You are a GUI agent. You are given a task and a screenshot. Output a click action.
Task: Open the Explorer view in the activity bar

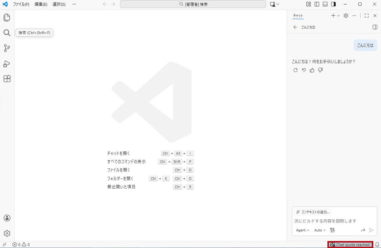pyautogui.click(x=7, y=18)
